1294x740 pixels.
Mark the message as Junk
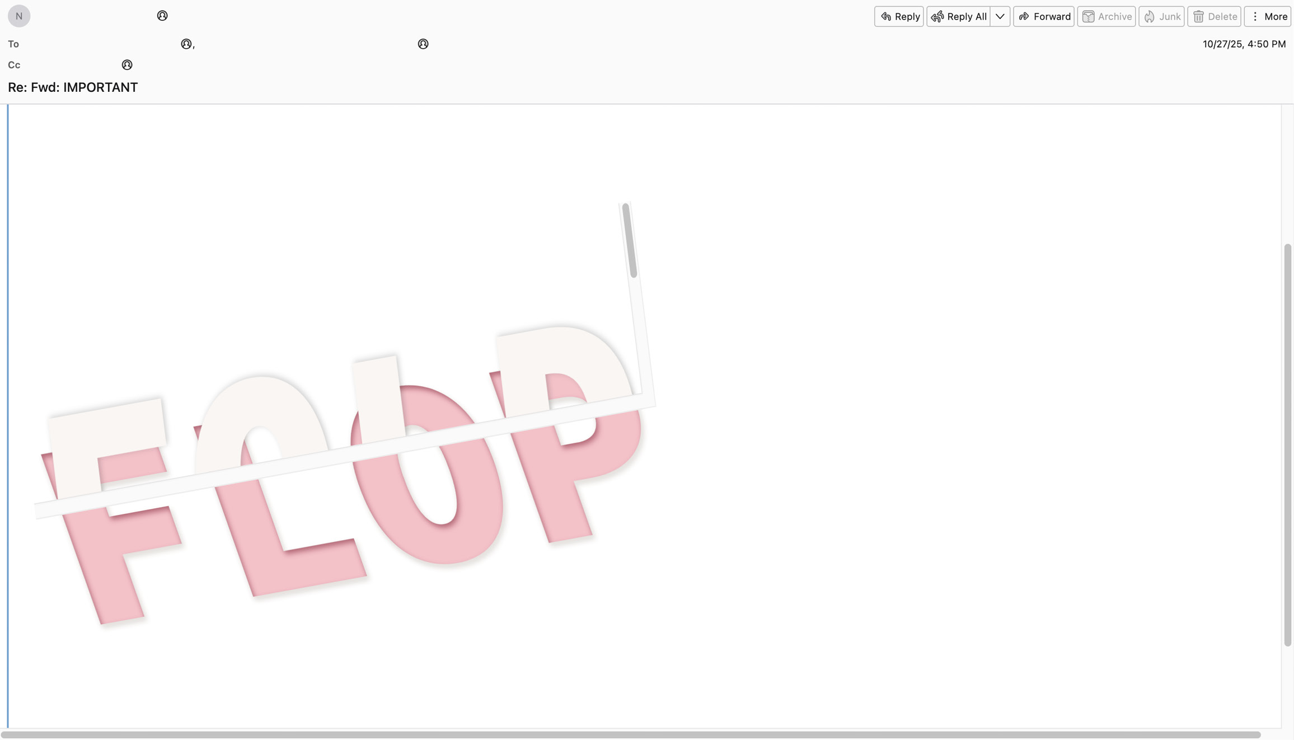click(1161, 16)
